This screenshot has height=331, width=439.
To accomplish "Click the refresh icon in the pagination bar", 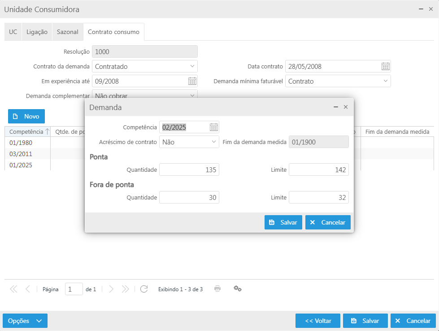I will [x=144, y=289].
